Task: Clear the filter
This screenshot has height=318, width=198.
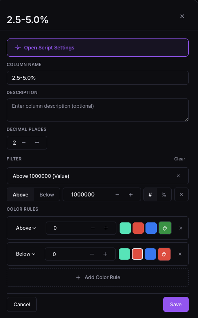Action: click(x=179, y=159)
